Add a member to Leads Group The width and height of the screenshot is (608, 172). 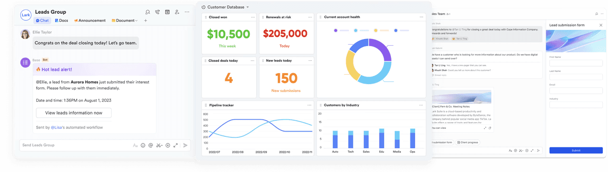coord(177,12)
